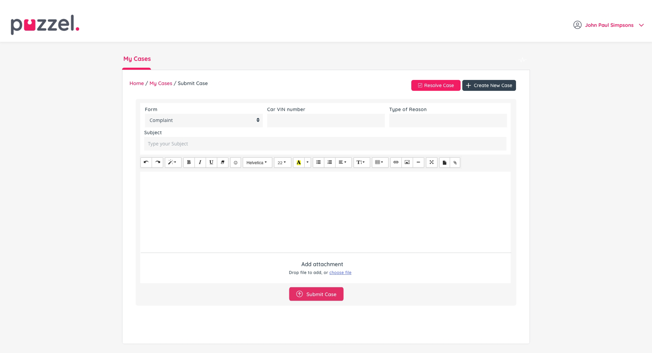
Task: Insert a link using chain icon
Action: (x=396, y=162)
